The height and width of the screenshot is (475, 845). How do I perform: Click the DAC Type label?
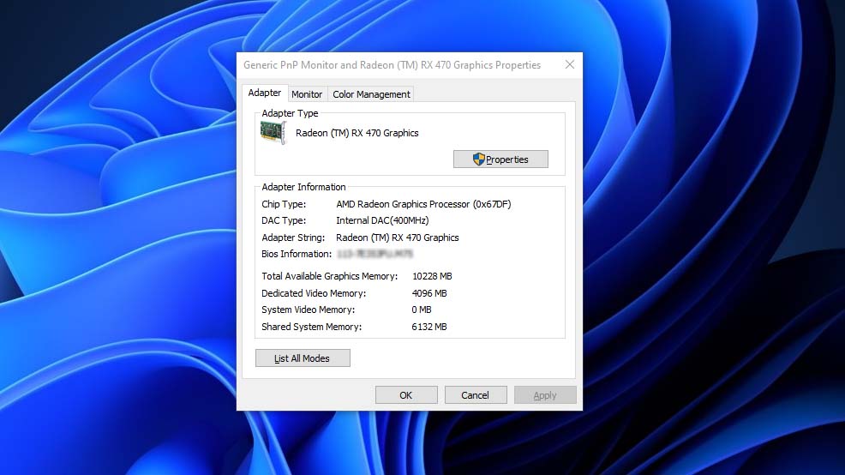click(x=284, y=220)
